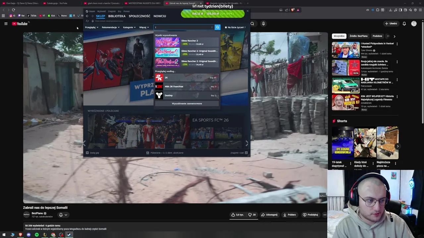Open Znajomi menu in Steam

point(112,11)
